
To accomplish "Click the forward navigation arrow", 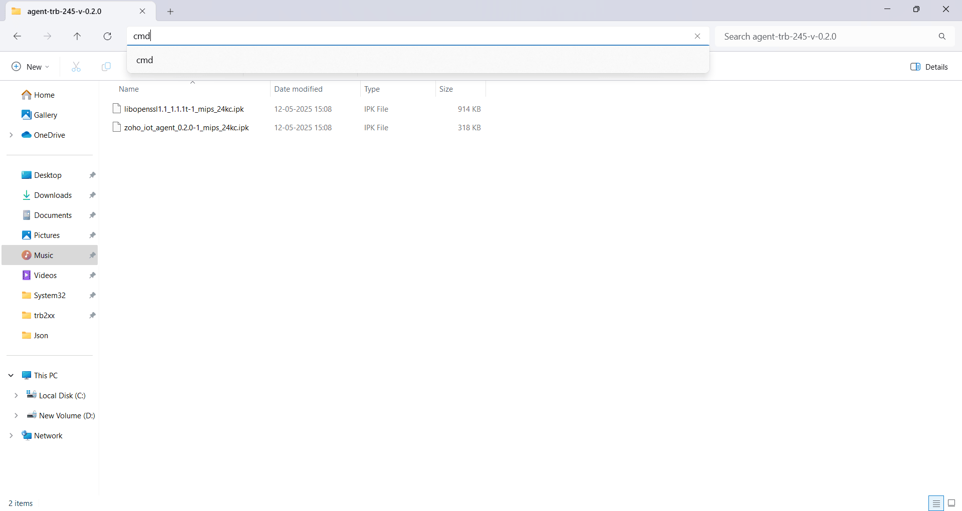I will coord(47,36).
